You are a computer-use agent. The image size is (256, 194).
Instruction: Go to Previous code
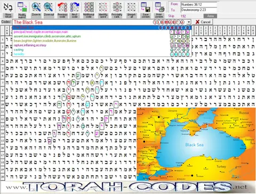[62, 7]
